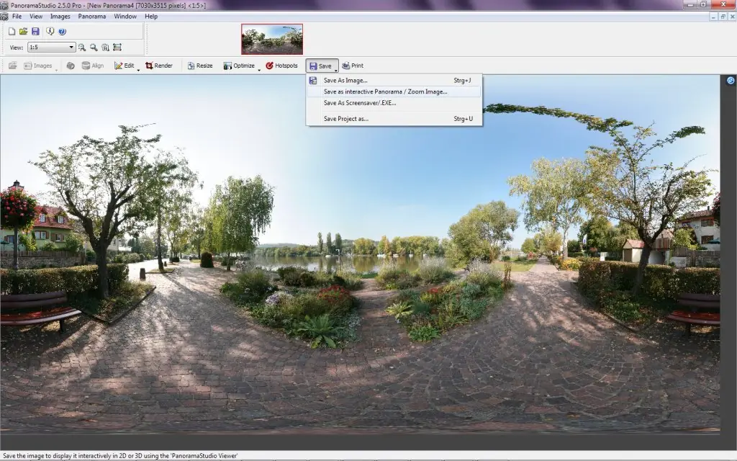Zoom in with the magnifier plus icon

pyautogui.click(x=82, y=47)
